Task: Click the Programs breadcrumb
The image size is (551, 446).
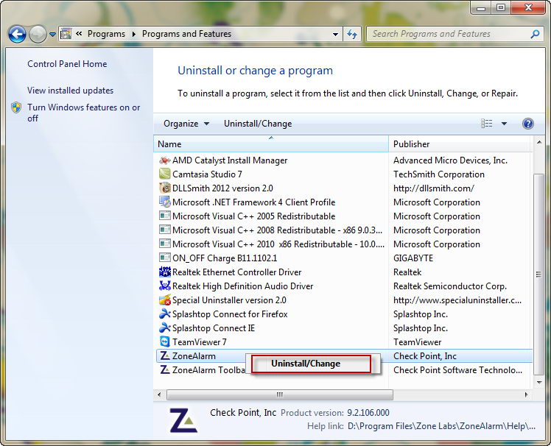Action: coord(106,34)
